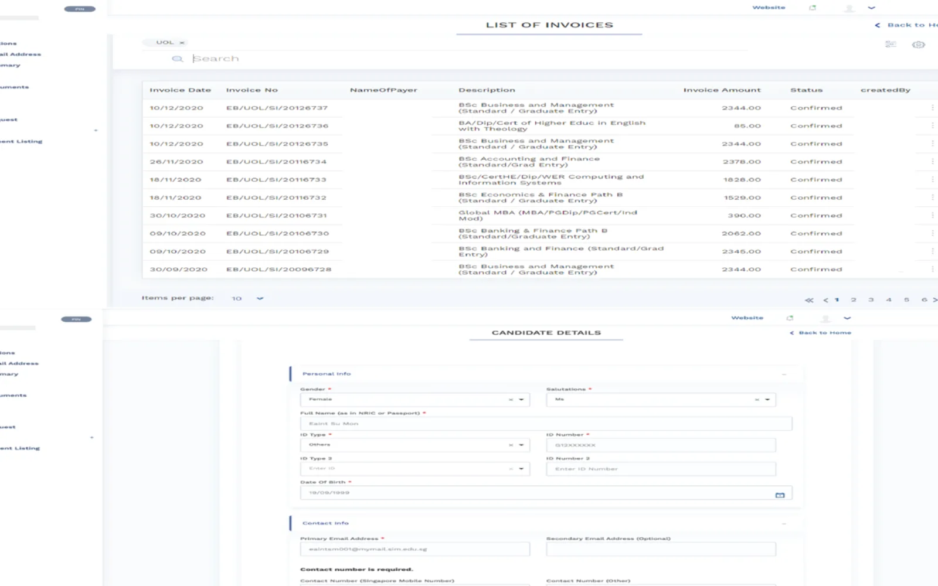Open the Gender dropdown arrow
This screenshot has width=938, height=586.
[521, 400]
